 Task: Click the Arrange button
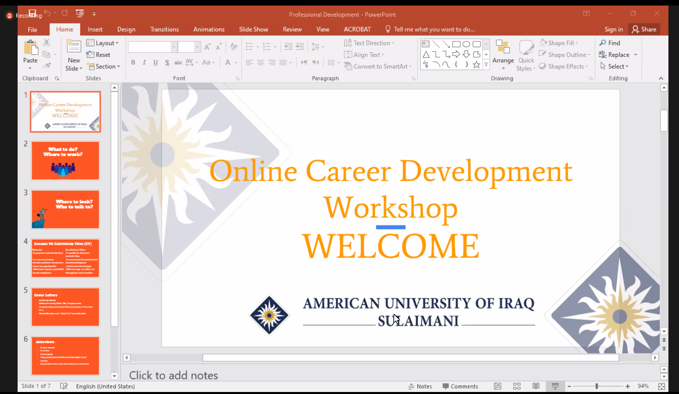click(x=503, y=54)
